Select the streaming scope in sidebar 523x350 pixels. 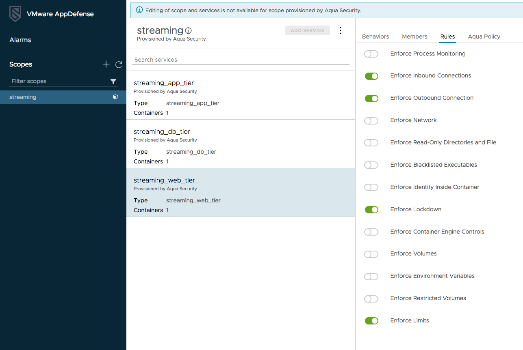[63, 97]
